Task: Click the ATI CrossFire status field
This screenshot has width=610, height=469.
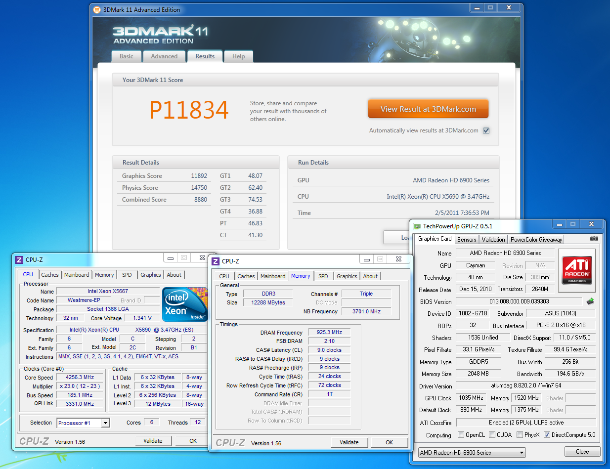Action: [x=526, y=423]
